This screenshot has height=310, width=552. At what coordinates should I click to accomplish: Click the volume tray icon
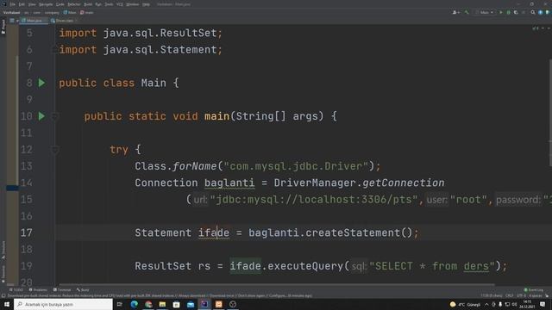[514, 304]
